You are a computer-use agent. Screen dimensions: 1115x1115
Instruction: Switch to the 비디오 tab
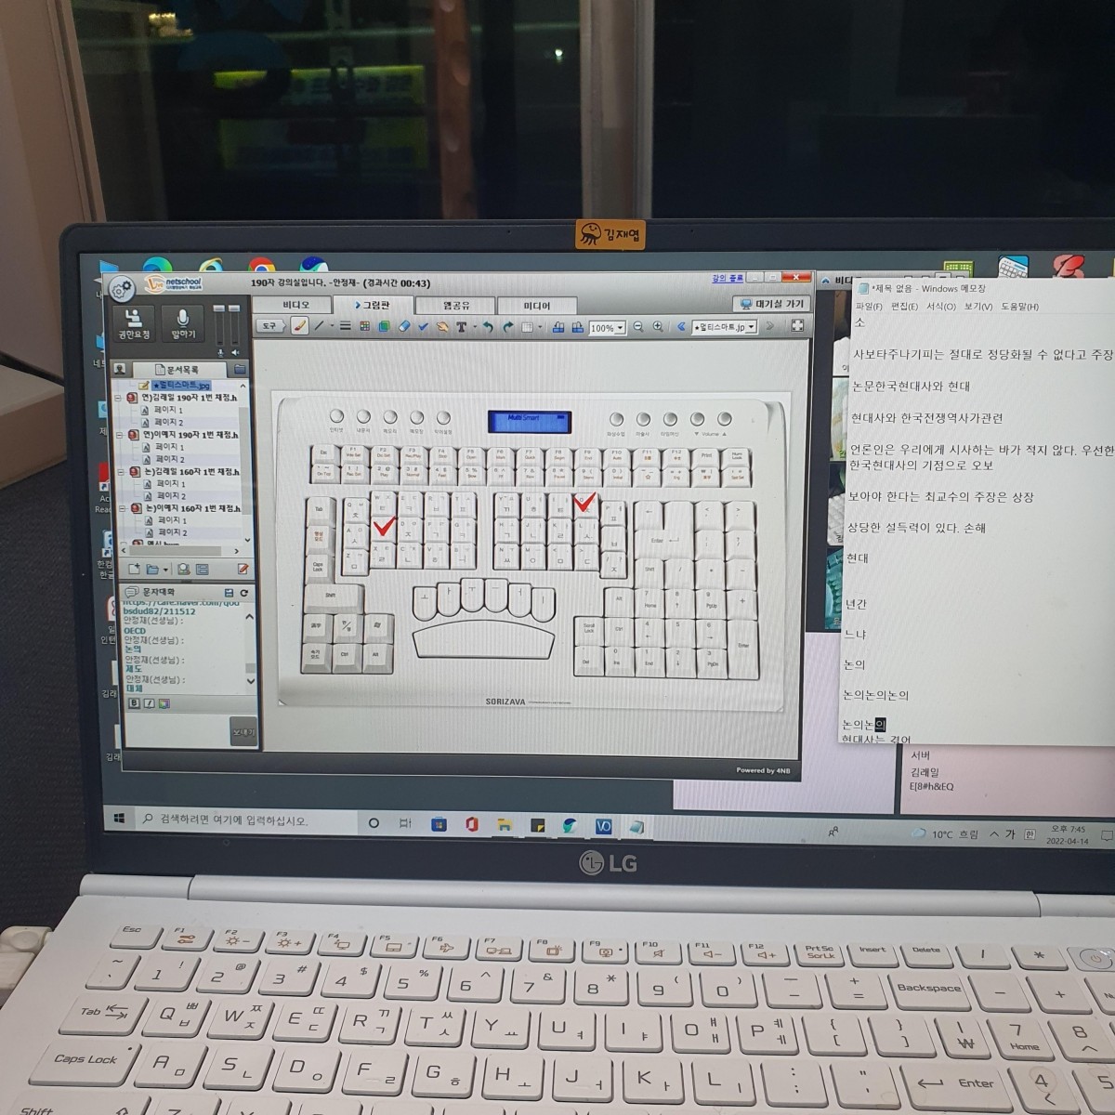click(x=295, y=305)
